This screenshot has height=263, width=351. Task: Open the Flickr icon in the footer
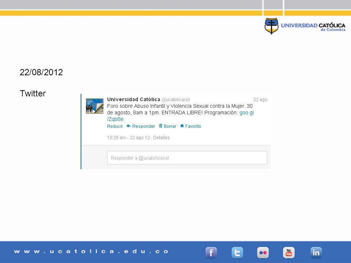[x=263, y=253]
